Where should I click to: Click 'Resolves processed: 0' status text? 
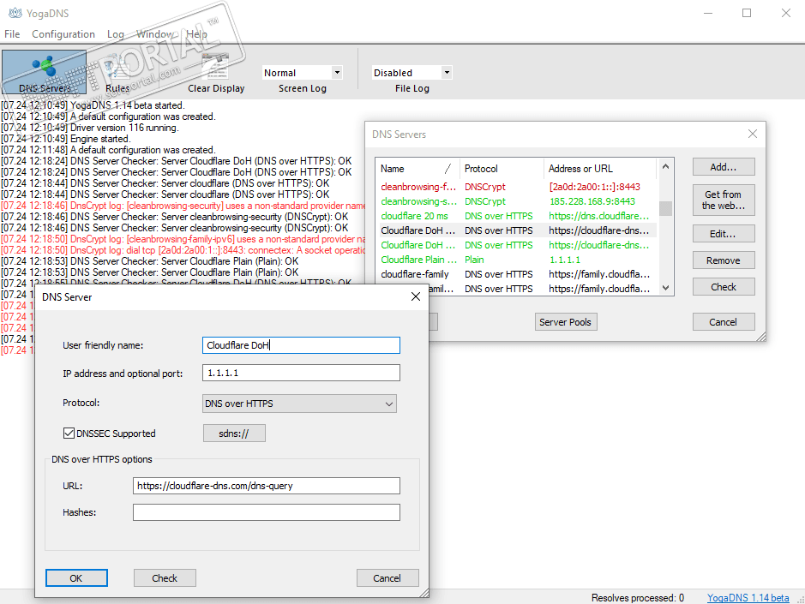click(x=638, y=597)
